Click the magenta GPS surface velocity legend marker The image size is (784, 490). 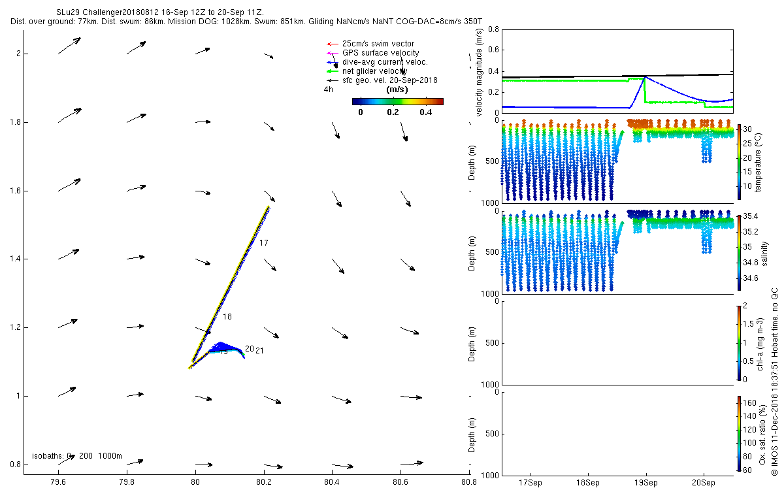coord(331,53)
